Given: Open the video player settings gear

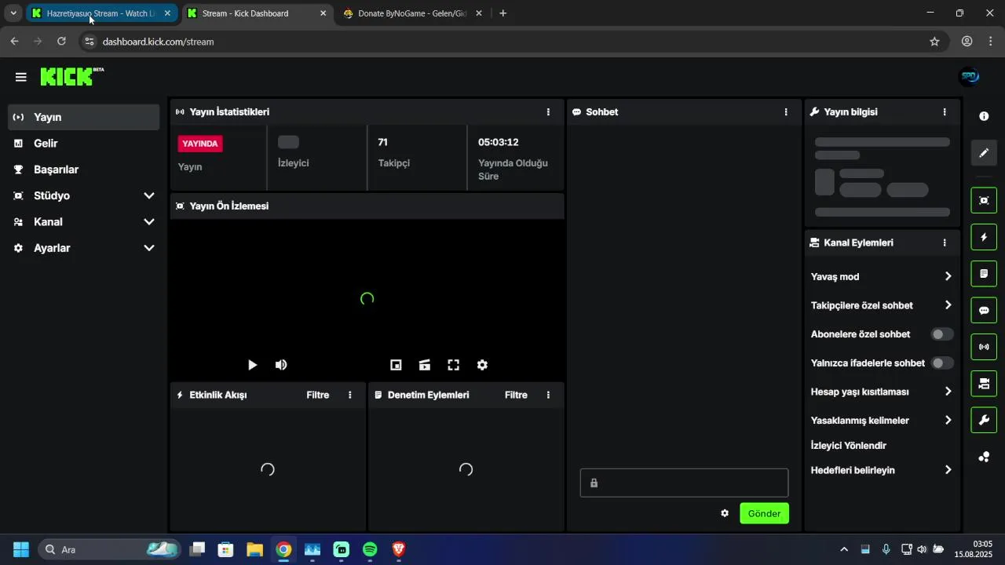Looking at the screenshot, I should [x=482, y=365].
